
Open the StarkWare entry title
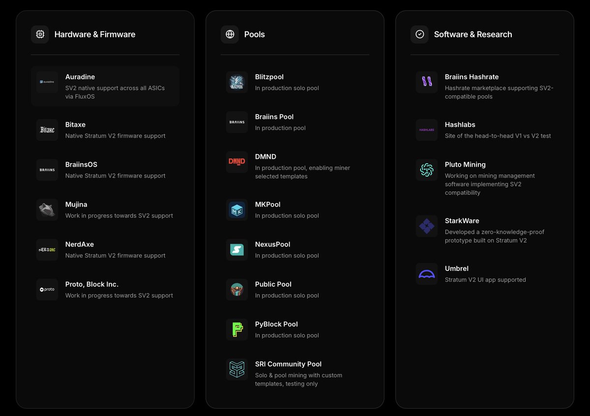[462, 220]
